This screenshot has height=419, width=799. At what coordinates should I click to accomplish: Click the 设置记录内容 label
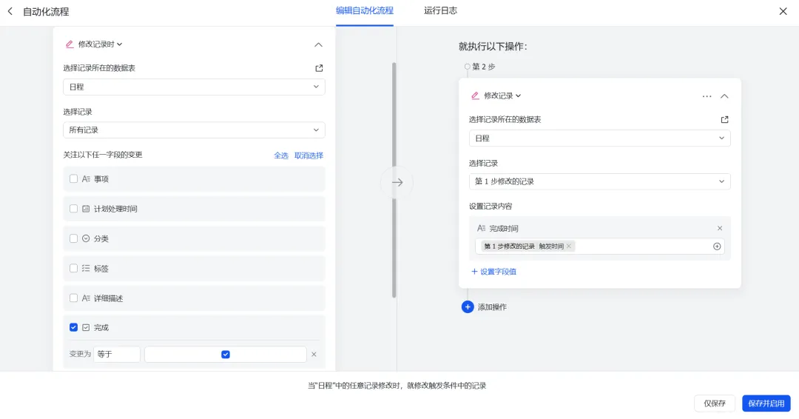(490, 207)
